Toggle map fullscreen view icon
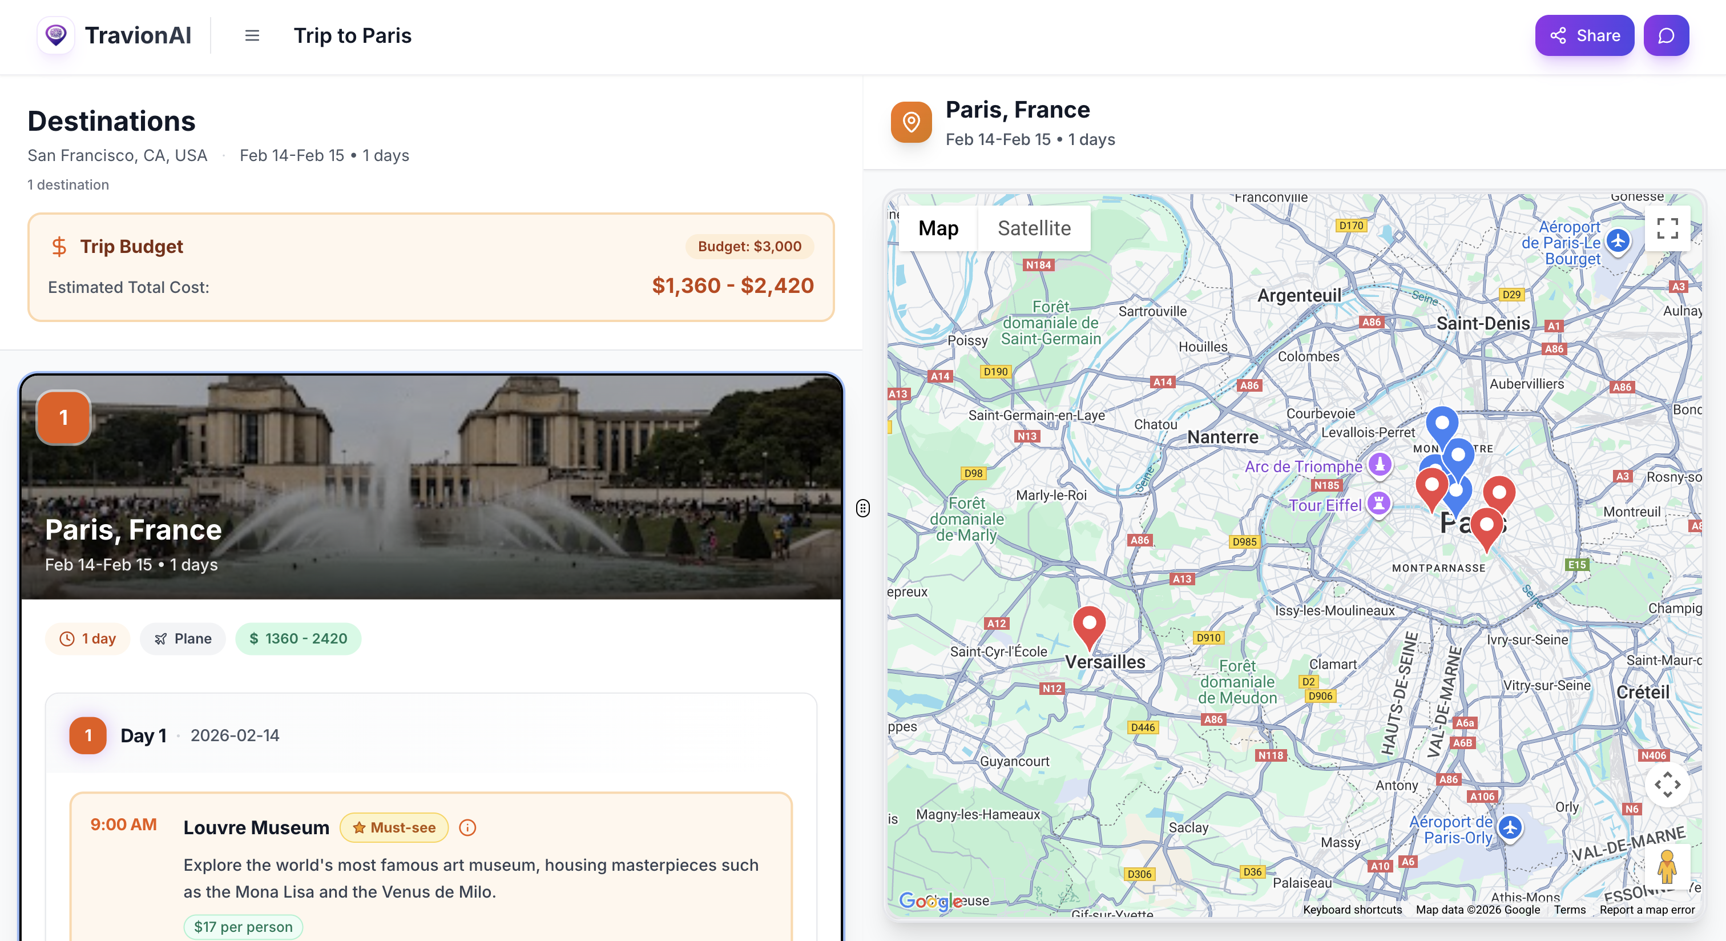The height and width of the screenshot is (941, 1726). (1667, 228)
